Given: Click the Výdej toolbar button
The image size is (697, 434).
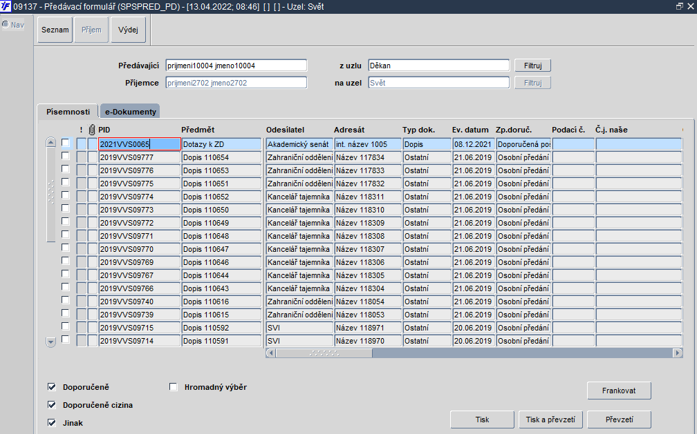Looking at the screenshot, I should pyautogui.click(x=128, y=30).
